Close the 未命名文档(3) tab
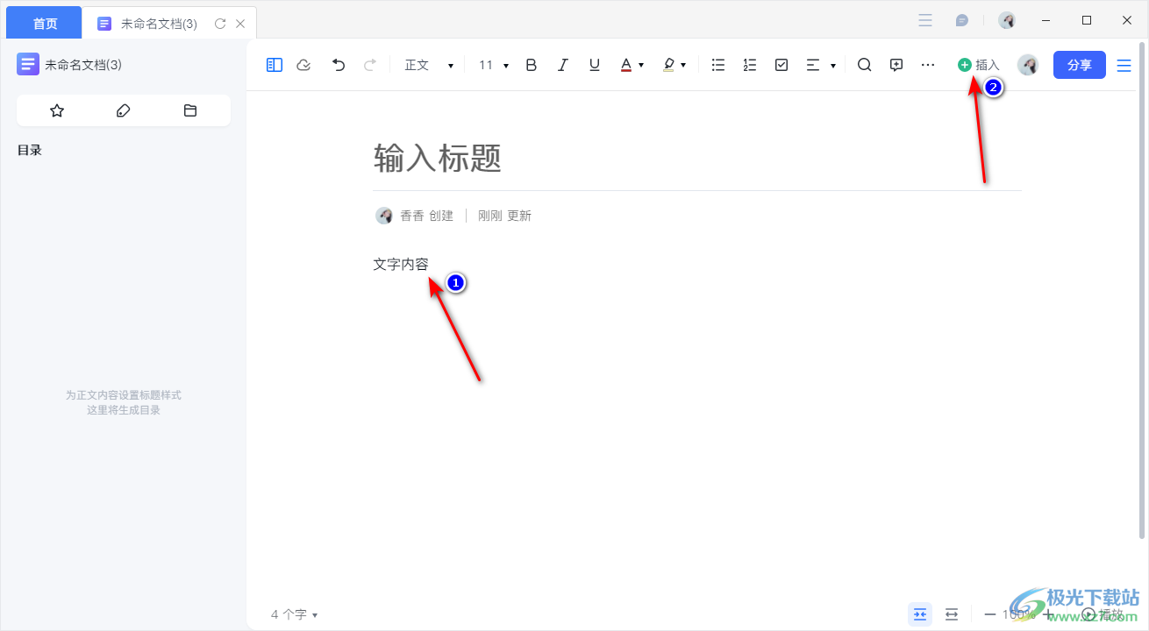Image resolution: width=1149 pixels, height=631 pixels. [x=240, y=24]
